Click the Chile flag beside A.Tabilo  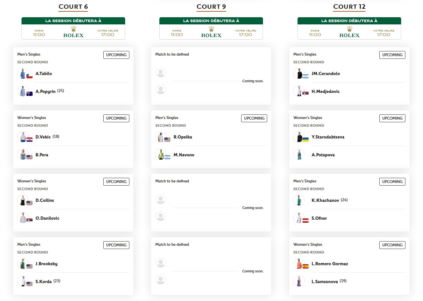(29, 76)
